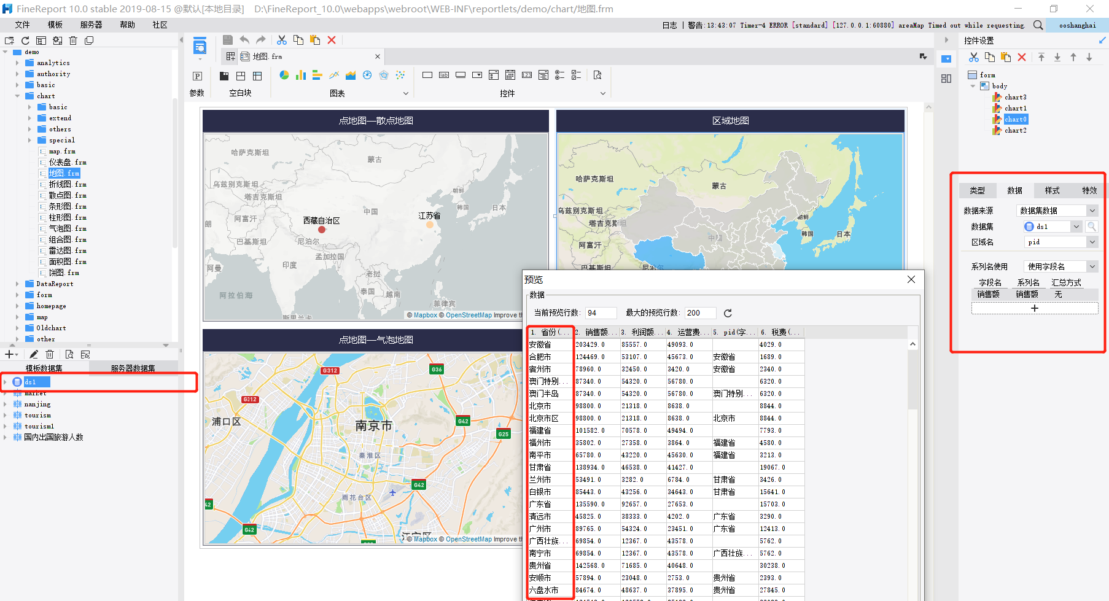Open OpenStreetMap link in scatter map
Viewport: 1109px width, 601px height.
[x=469, y=315]
